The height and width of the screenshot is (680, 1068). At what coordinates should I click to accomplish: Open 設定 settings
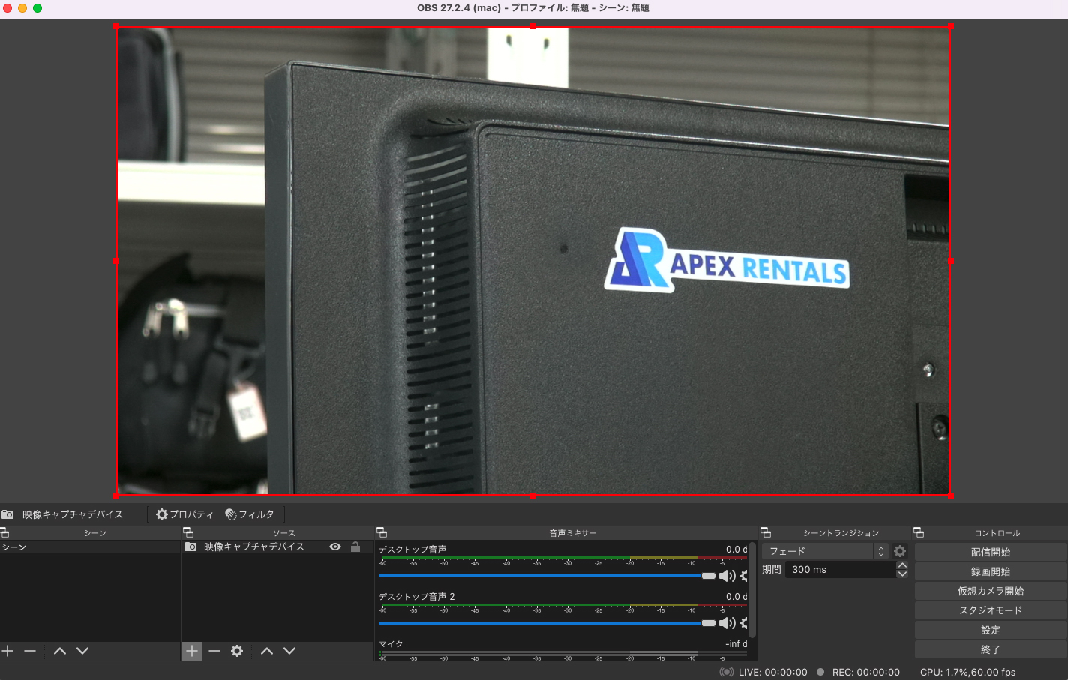[991, 630]
